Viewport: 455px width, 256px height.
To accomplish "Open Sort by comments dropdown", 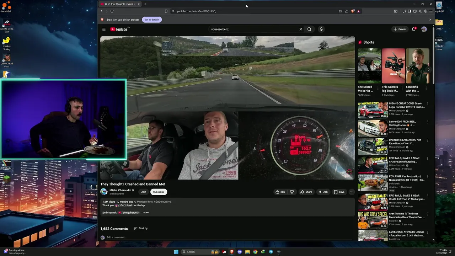I will pos(141,228).
